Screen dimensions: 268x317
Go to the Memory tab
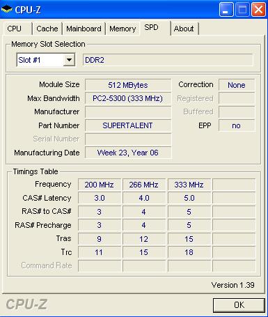(x=123, y=29)
